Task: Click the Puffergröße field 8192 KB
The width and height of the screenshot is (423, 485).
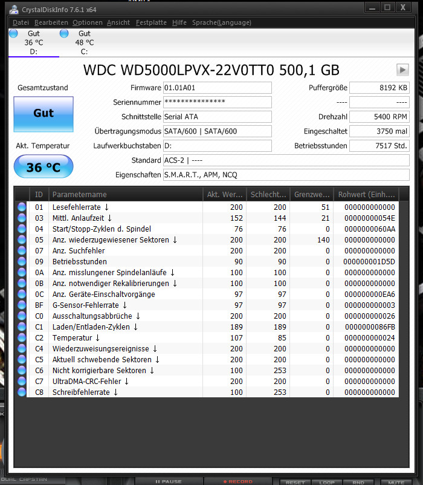Action: 379,88
